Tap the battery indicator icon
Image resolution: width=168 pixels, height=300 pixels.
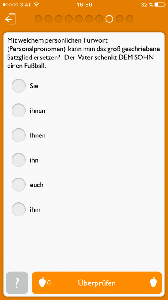(x=160, y=5)
